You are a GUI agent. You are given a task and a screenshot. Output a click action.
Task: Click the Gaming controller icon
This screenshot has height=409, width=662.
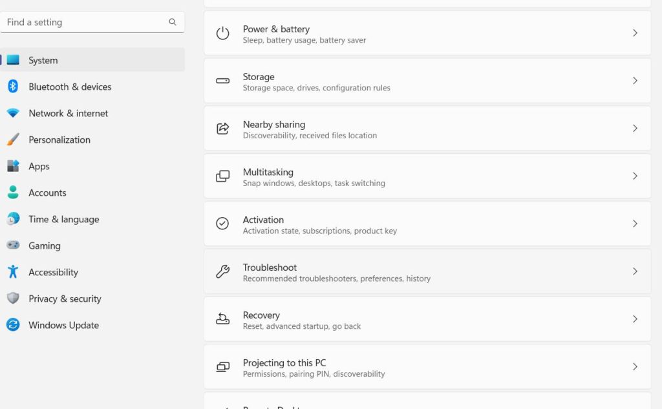coord(13,245)
